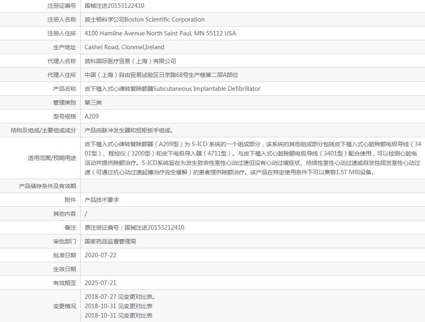Screen dimensions: 425x322
Task: Click the 附件 label
Action: 70,200
